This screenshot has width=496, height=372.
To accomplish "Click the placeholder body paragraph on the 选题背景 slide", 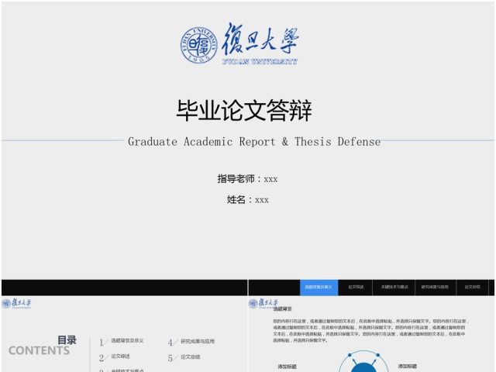I will click(370, 331).
